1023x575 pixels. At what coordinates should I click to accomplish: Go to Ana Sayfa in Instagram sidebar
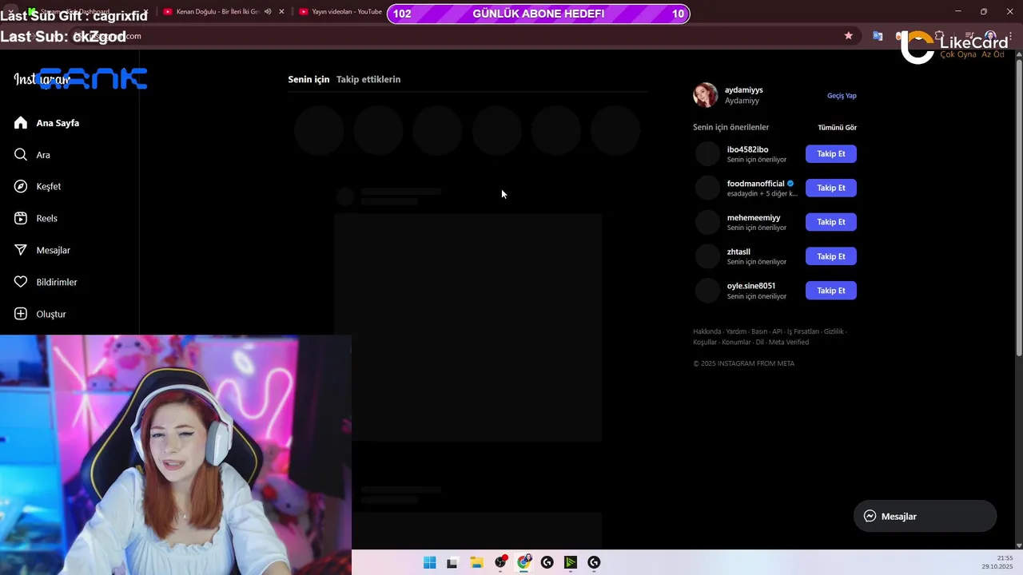[x=46, y=123]
